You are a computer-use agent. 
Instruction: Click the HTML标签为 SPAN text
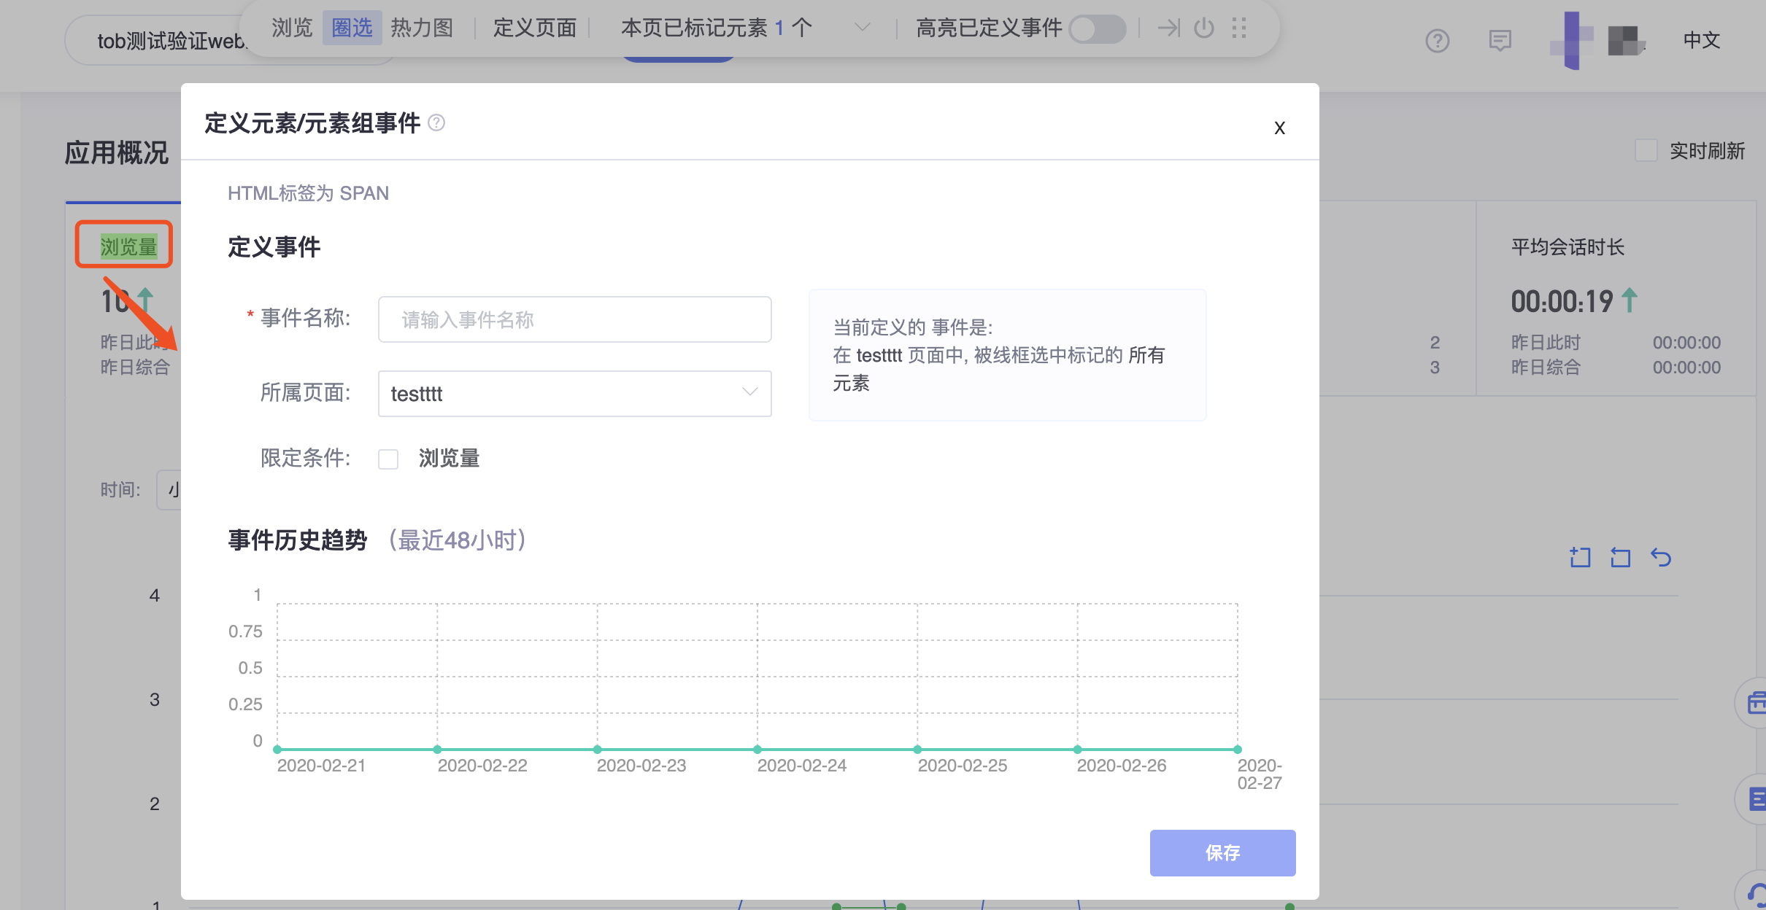(308, 193)
